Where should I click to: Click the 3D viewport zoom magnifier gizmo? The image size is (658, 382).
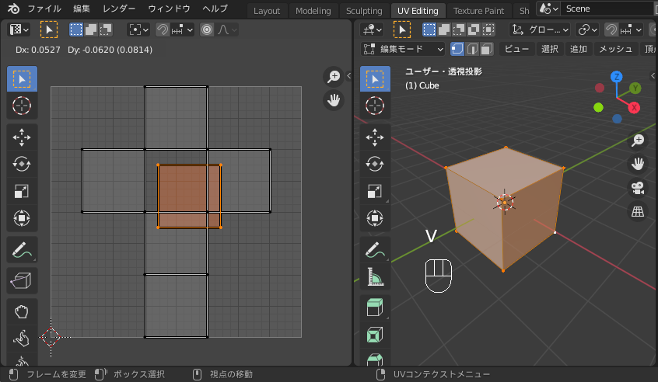coord(638,141)
